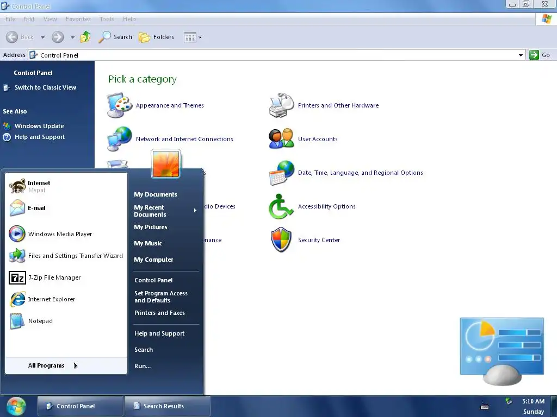
Task: Expand All Programs arrow
Action: click(x=75, y=365)
